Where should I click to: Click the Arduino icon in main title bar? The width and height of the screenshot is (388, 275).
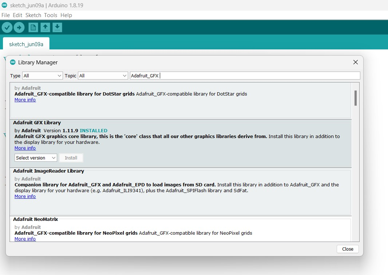tap(4, 5)
